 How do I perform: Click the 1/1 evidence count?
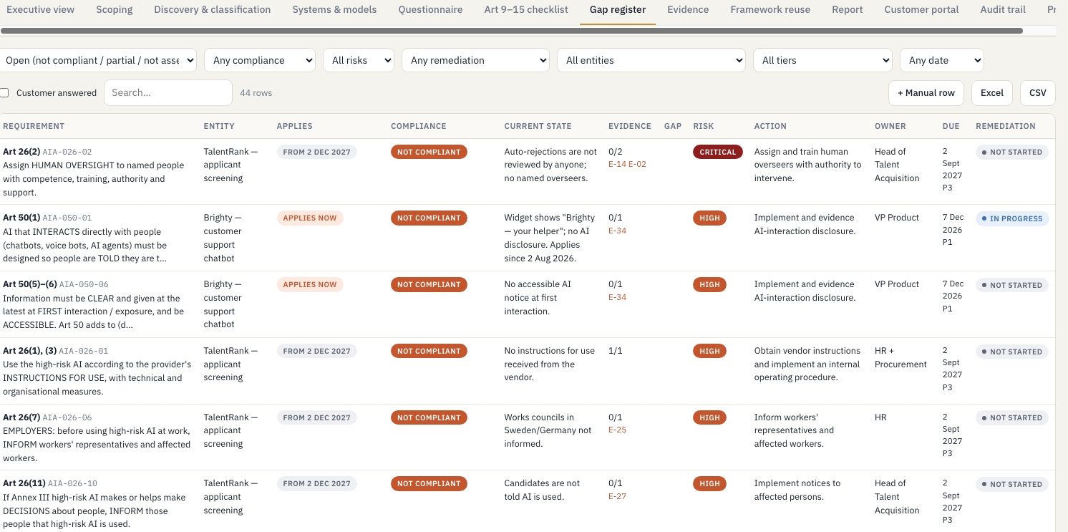[x=616, y=351]
